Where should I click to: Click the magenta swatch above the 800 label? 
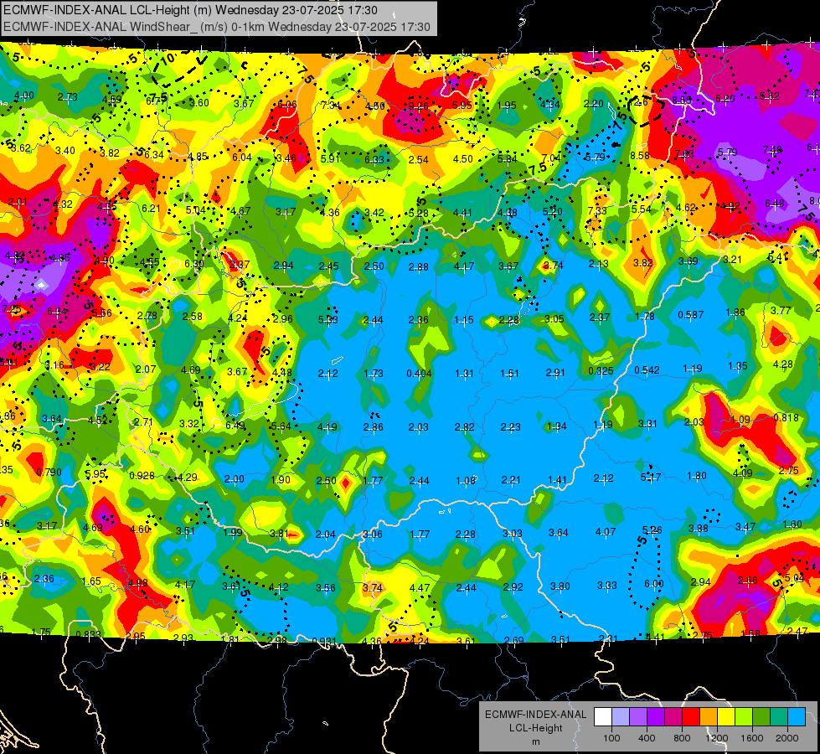coord(673,717)
